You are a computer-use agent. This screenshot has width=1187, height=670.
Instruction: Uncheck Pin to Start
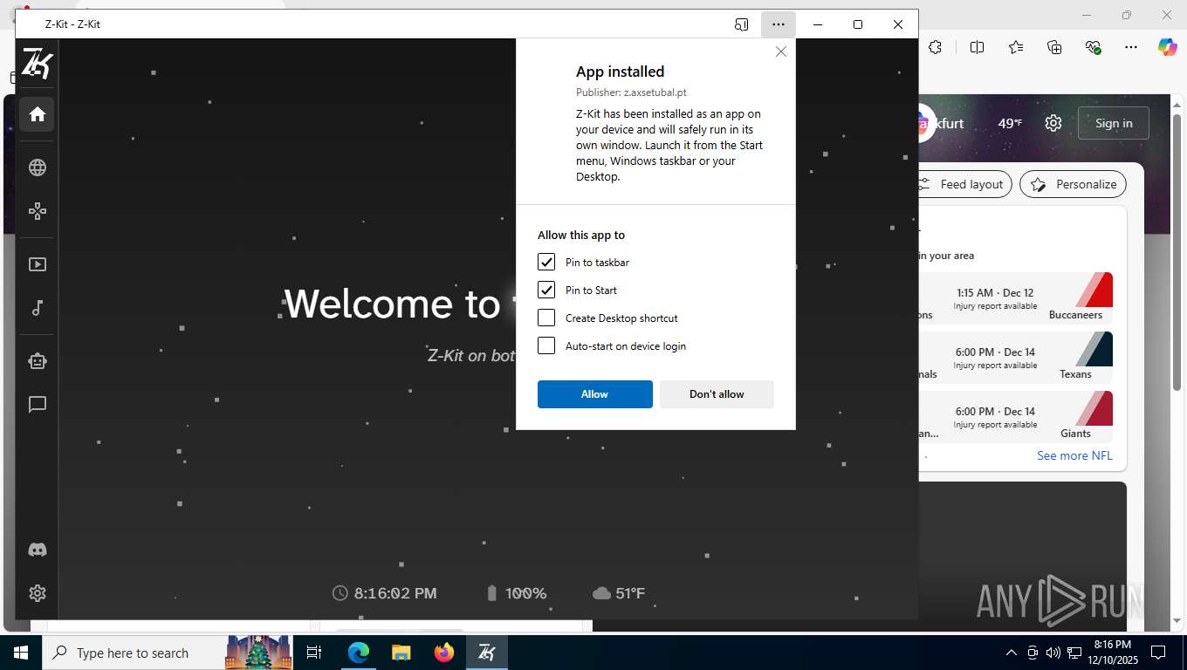click(x=546, y=290)
